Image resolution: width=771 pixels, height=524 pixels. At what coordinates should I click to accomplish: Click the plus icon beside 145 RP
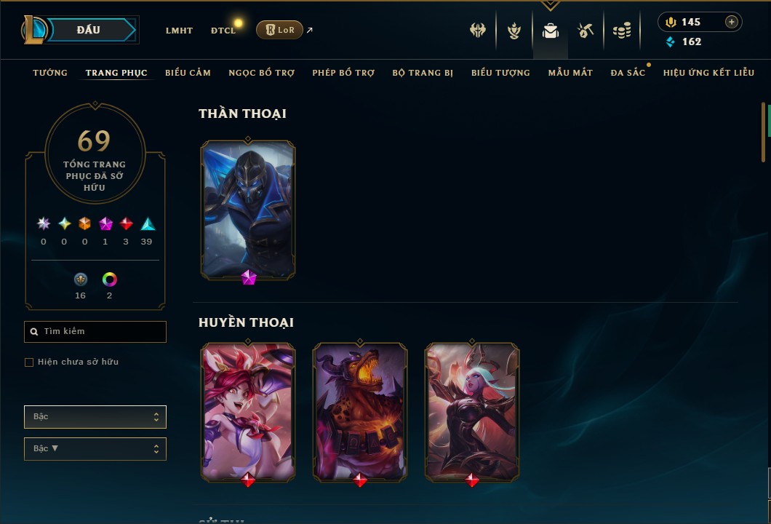732,22
